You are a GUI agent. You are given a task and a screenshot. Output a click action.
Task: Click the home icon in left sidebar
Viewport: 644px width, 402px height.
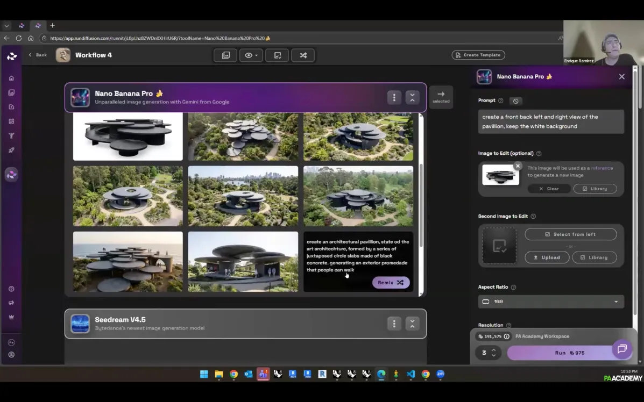click(x=11, y=78)
